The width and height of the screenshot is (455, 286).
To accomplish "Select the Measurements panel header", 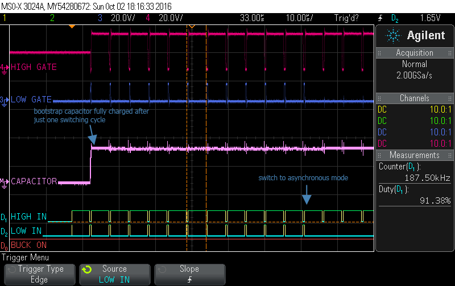I will [x=415, y=155].
